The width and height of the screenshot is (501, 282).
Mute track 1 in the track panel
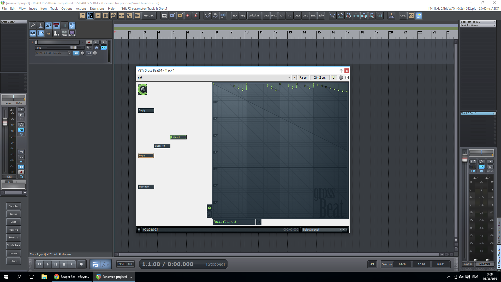96,43
